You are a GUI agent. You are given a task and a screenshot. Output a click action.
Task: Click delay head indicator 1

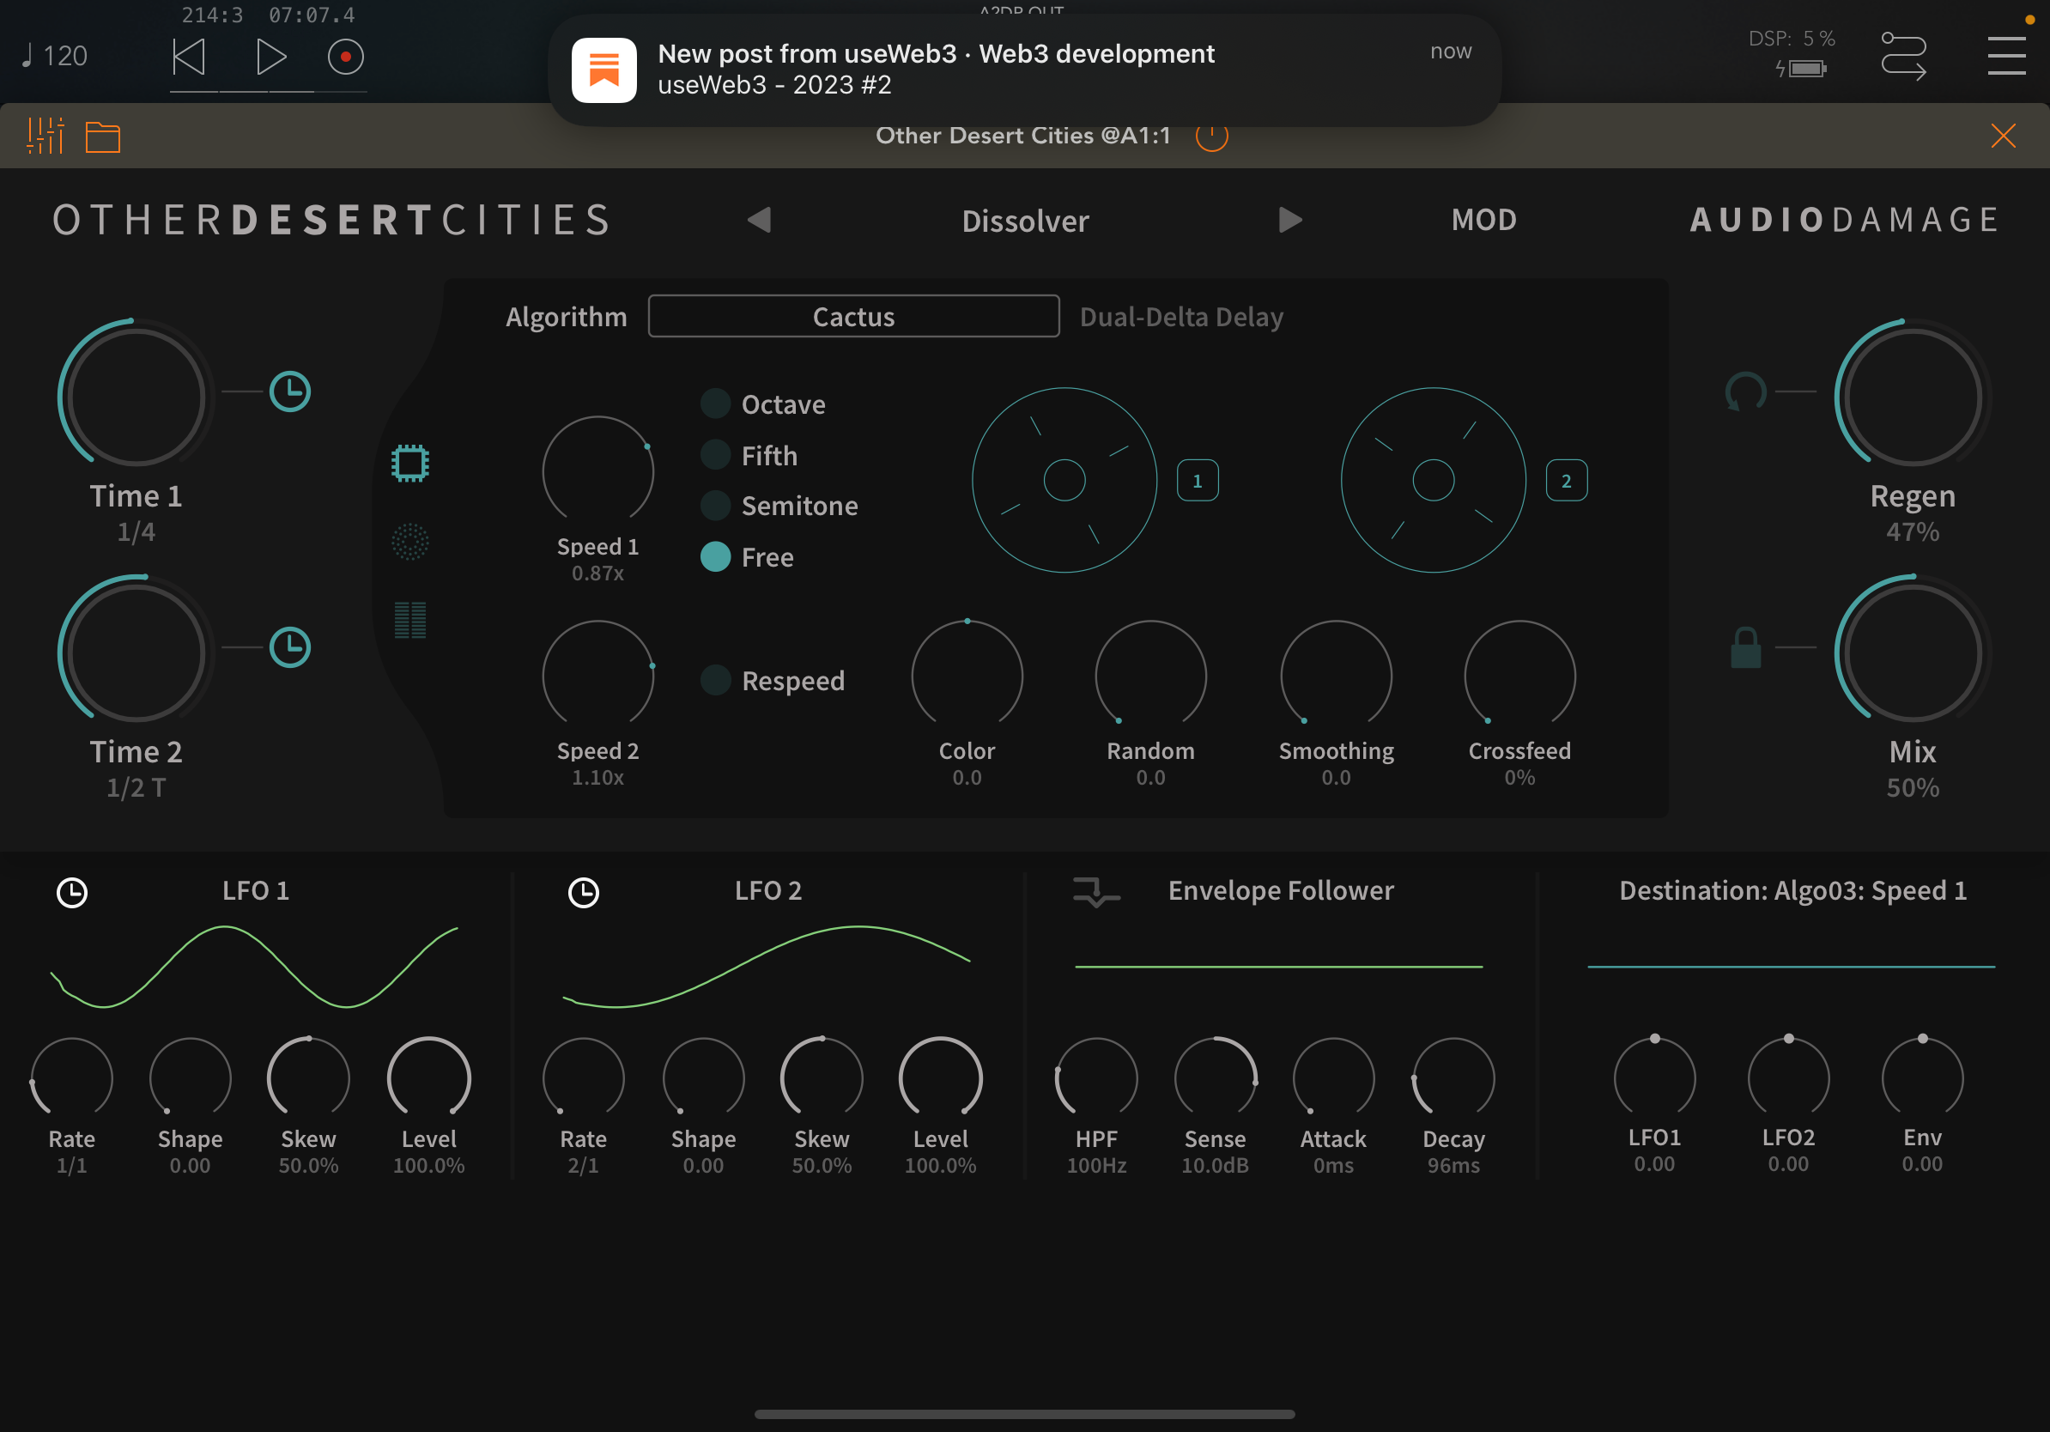coord(1198,480)
